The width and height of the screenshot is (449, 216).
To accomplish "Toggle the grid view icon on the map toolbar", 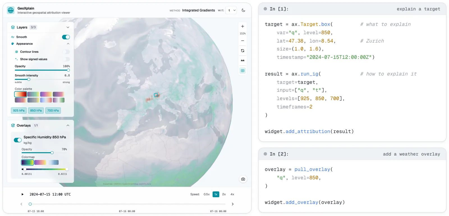I will tap(242, 71).
